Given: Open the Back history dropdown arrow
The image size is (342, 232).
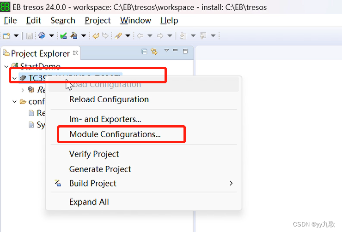Looking at the screenshot, I should [x=150, y=35].
